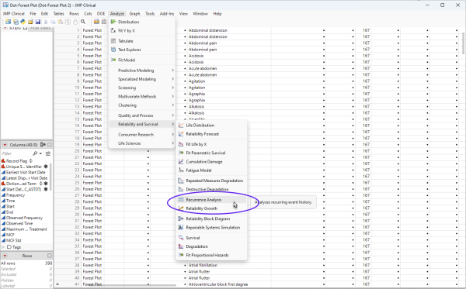Click the magnifying glass search toolbar icon
466x289 pixels.
click(83, 22)
